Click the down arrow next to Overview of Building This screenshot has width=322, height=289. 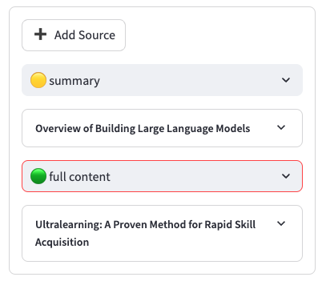(281, 127)
